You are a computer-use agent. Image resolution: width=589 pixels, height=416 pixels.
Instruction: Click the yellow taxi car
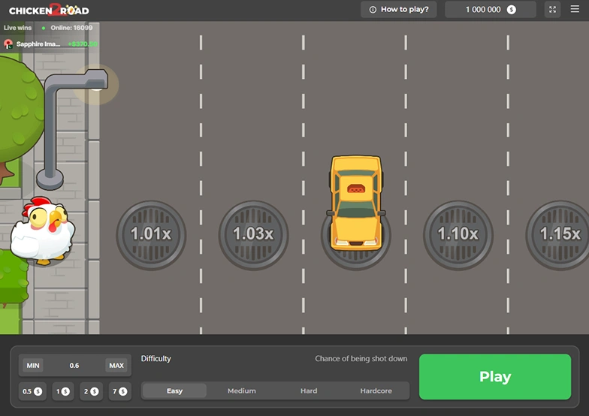click(x=356, y=203)
